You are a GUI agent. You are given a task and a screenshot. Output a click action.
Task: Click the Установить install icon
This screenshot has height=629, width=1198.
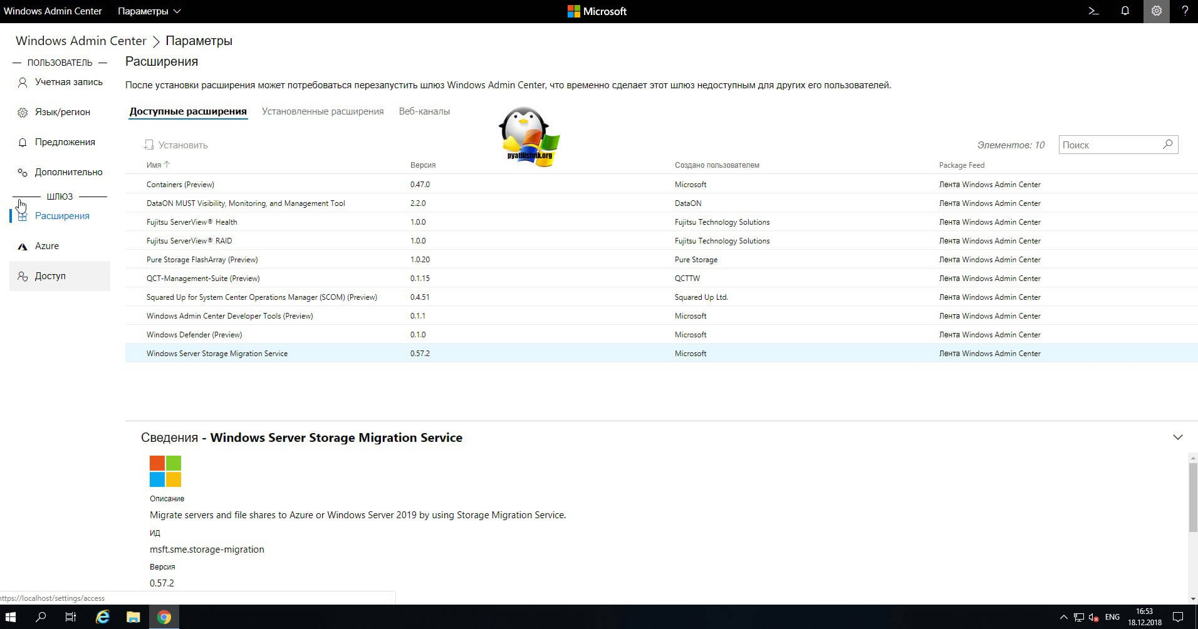coord(148,145)
